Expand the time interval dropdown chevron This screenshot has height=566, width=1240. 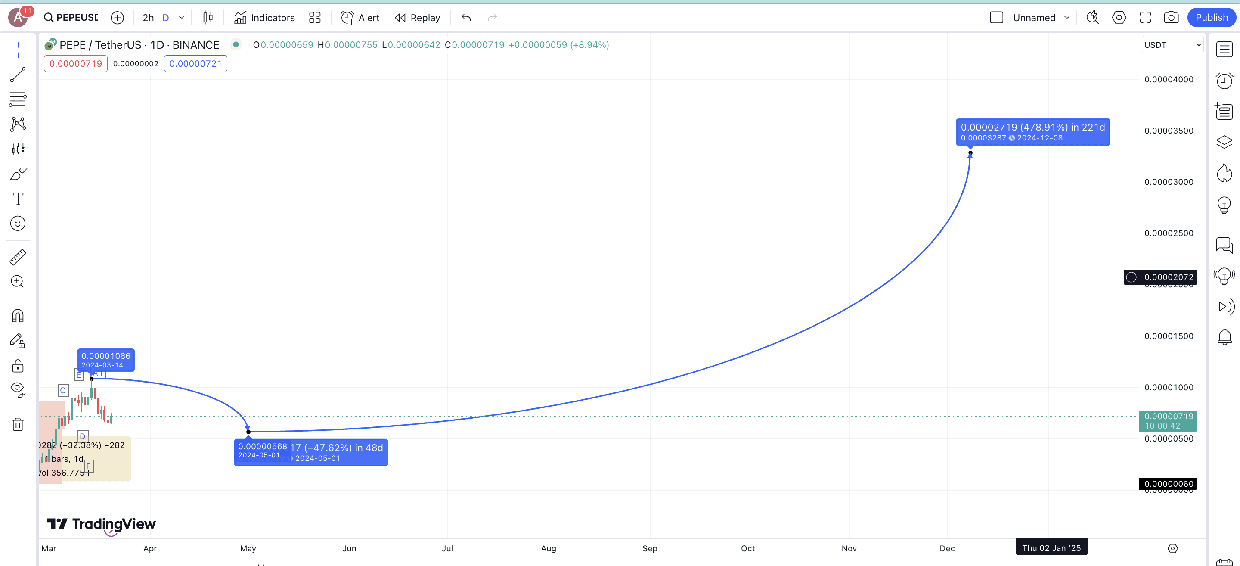181,18
